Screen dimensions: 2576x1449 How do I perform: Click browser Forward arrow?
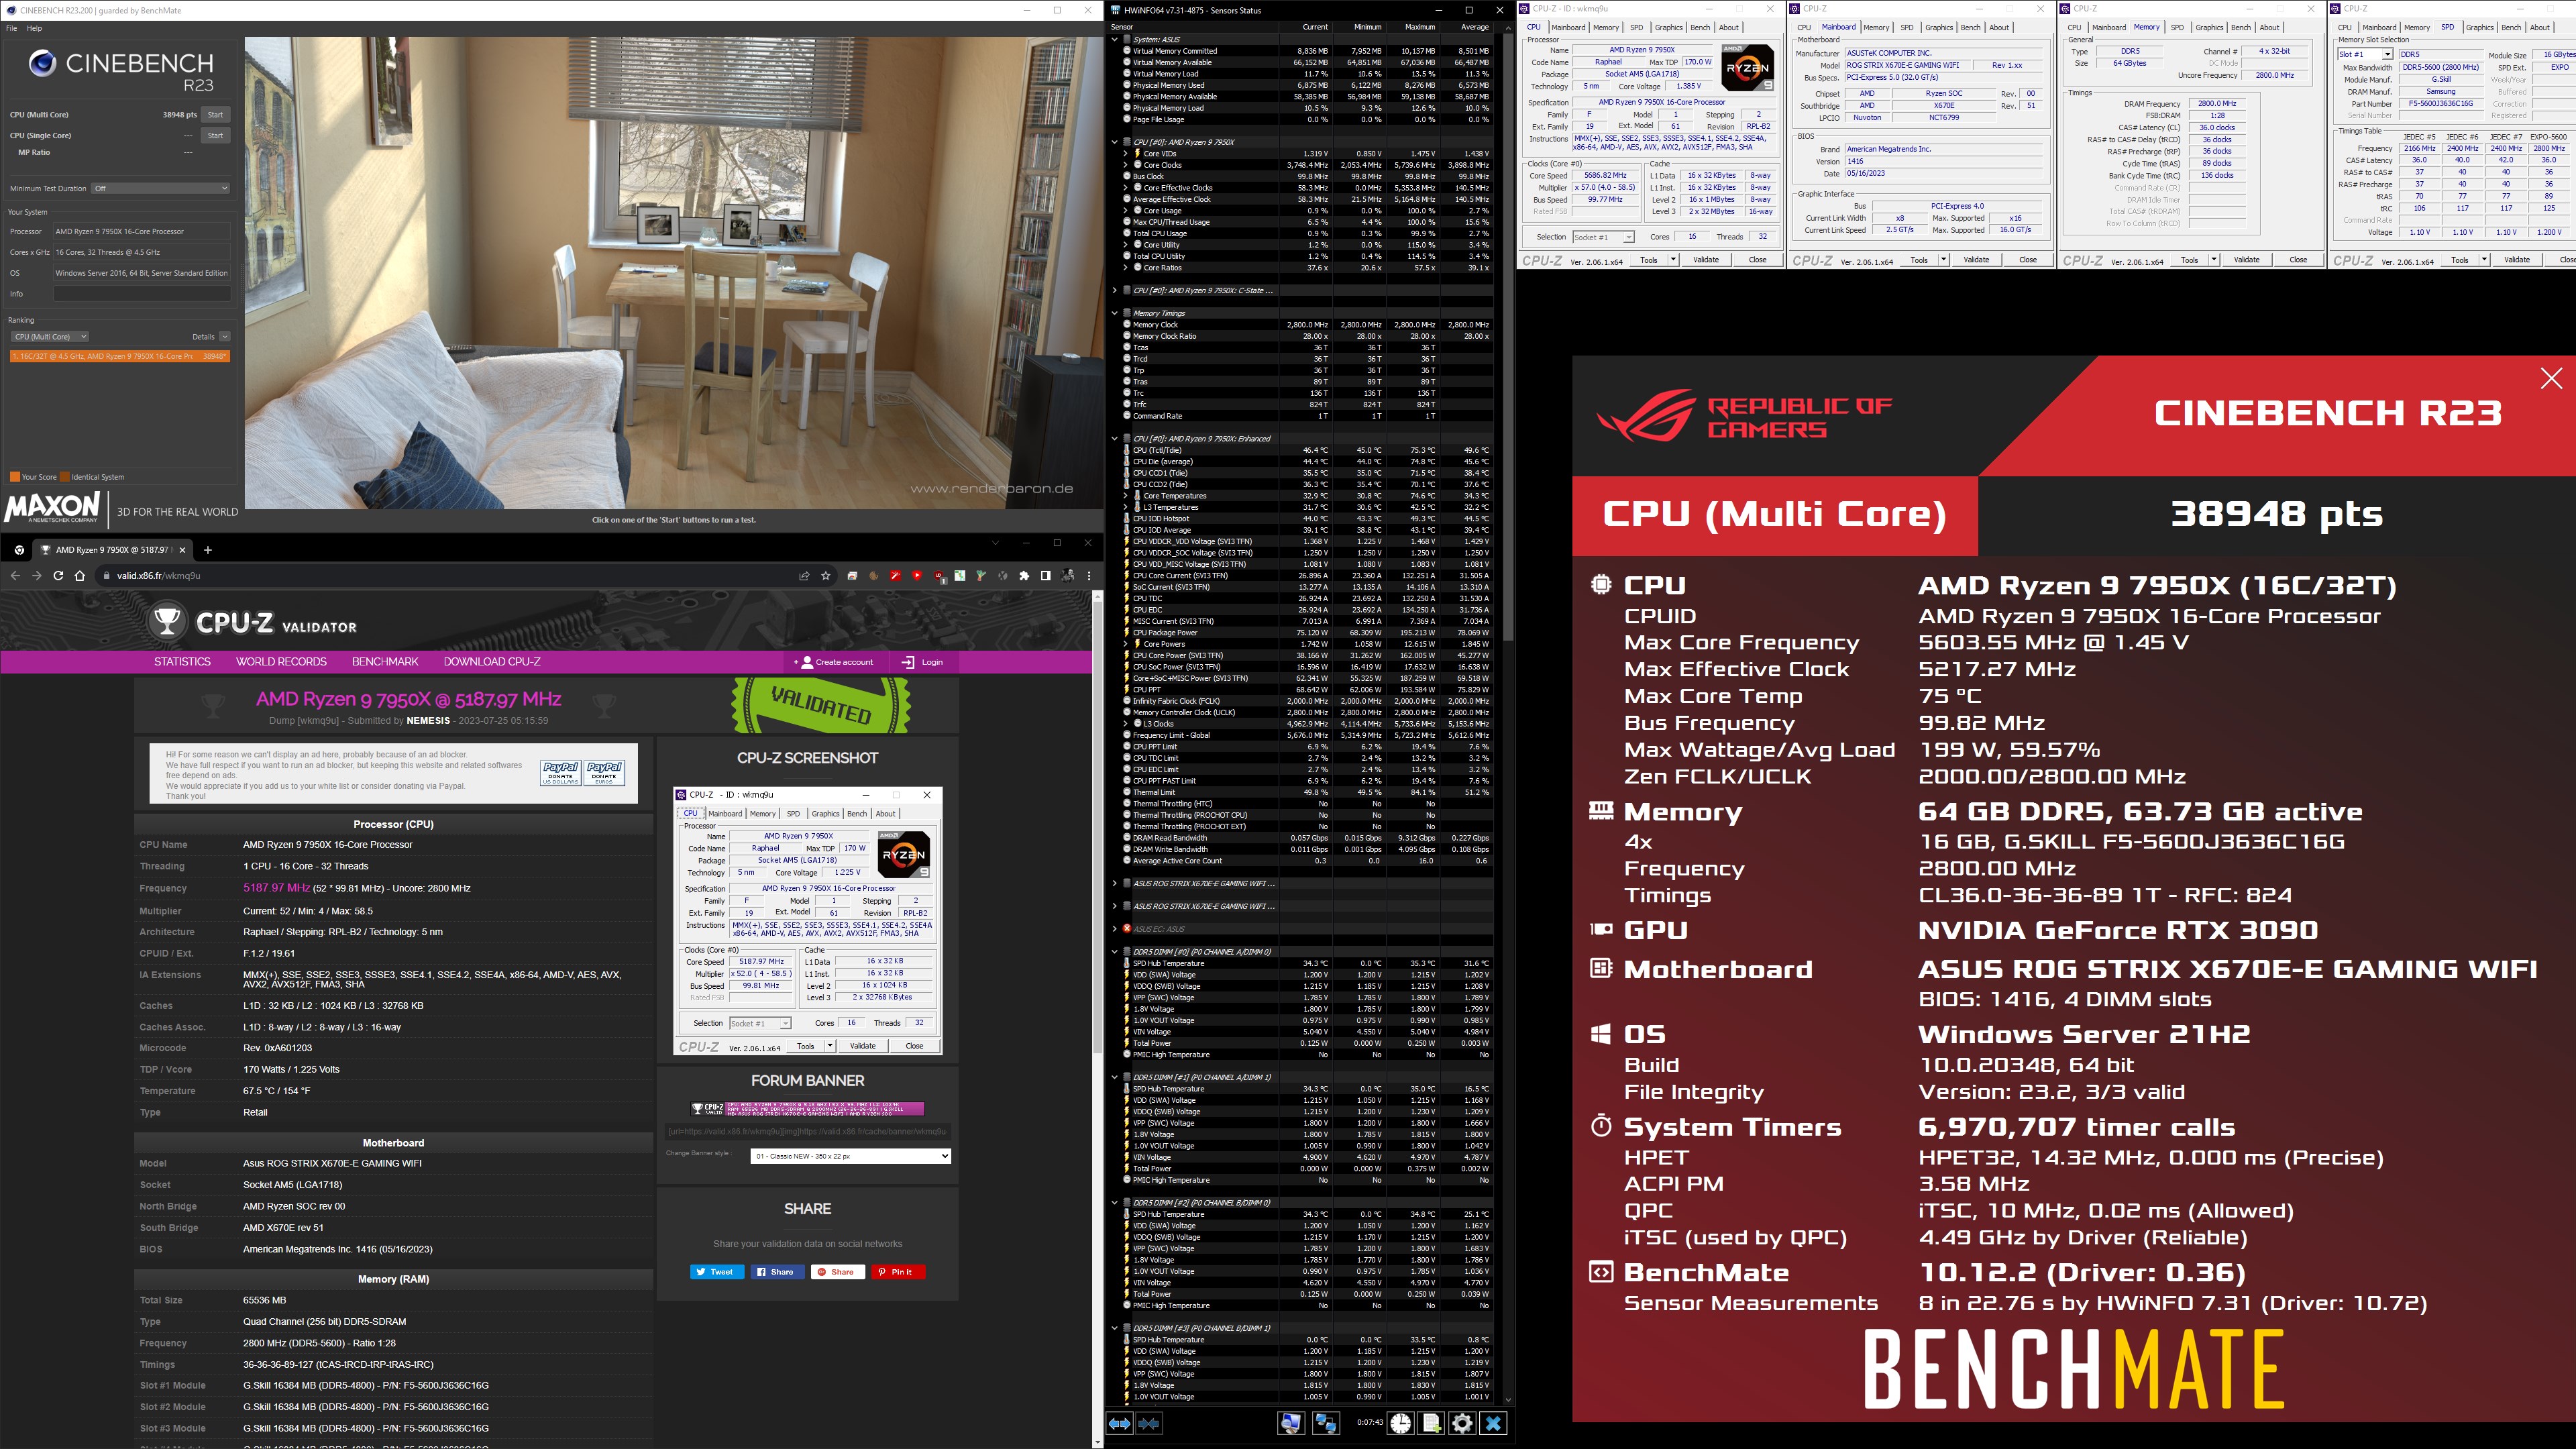tap(37, 576)
